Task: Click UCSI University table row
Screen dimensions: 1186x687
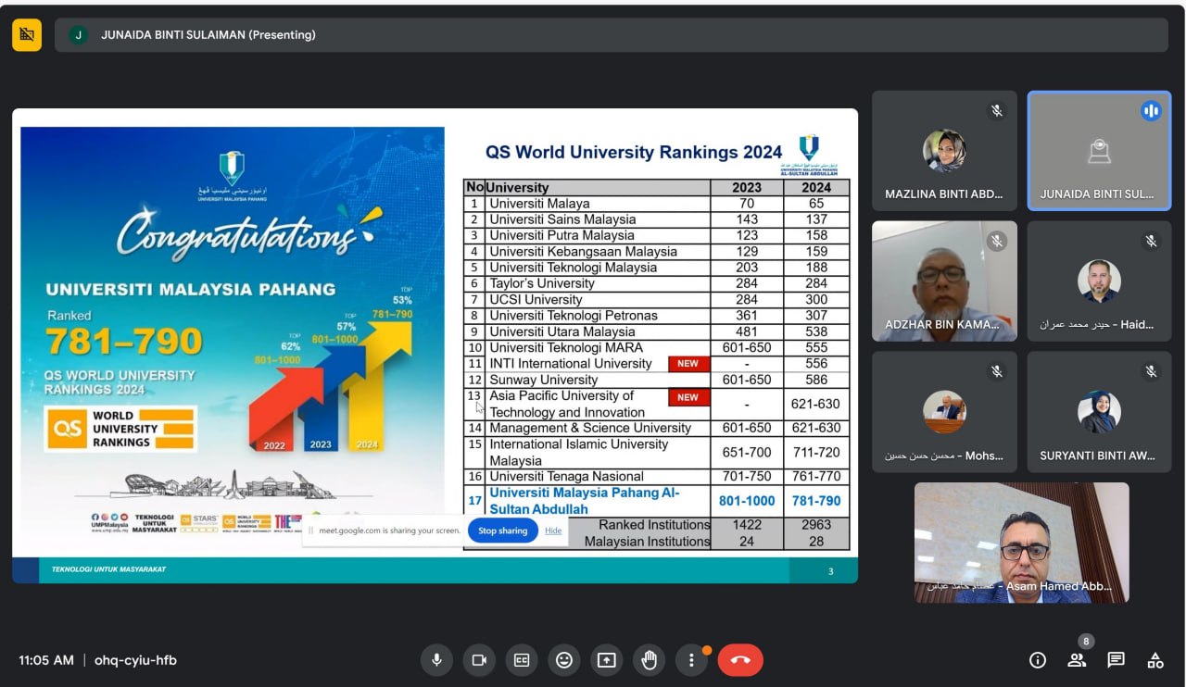Action: click(656, 299)
